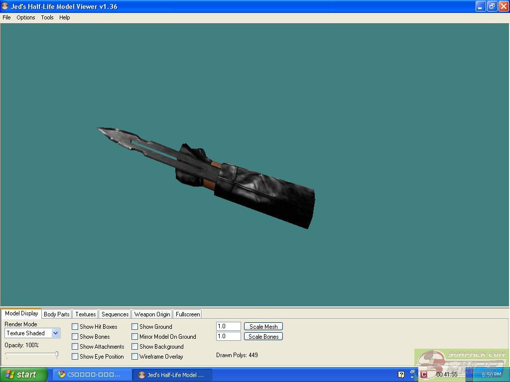Open the Windows start menu
The height and width of the screenshot is (382, 510).
(x=24, y=375)
